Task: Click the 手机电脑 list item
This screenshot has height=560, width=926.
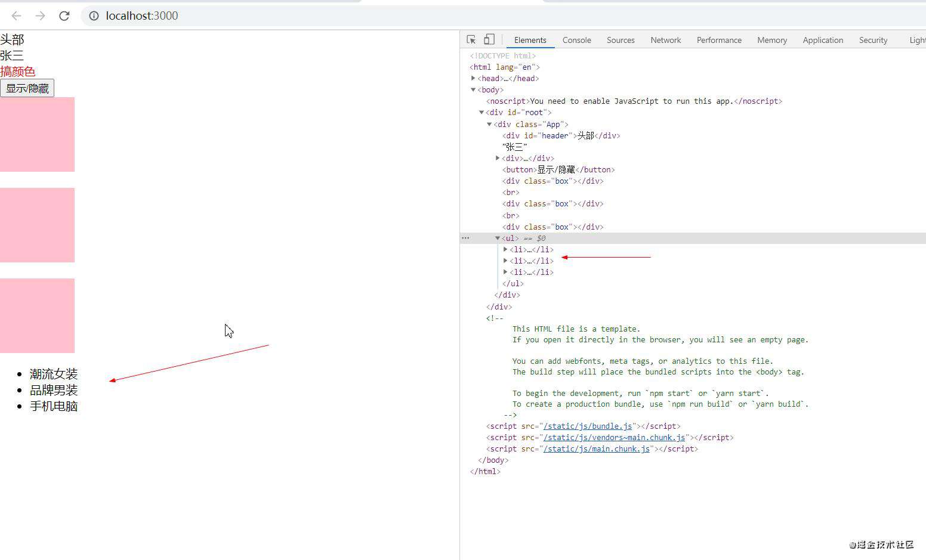Action: 54,406
